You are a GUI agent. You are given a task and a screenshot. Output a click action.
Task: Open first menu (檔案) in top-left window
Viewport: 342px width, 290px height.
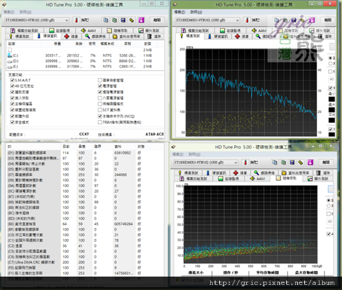[9, 12]
